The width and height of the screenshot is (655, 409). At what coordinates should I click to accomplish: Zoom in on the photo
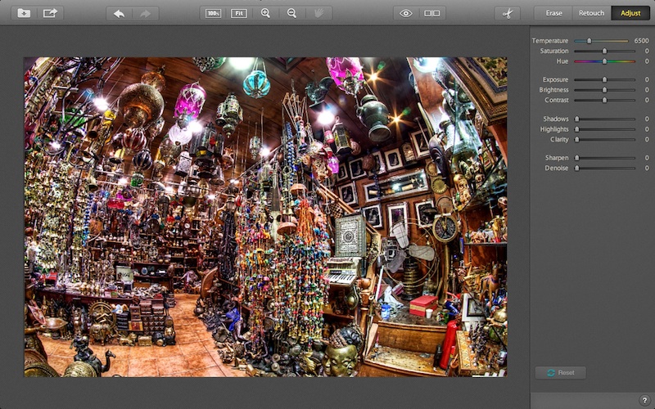pos(265,13)
